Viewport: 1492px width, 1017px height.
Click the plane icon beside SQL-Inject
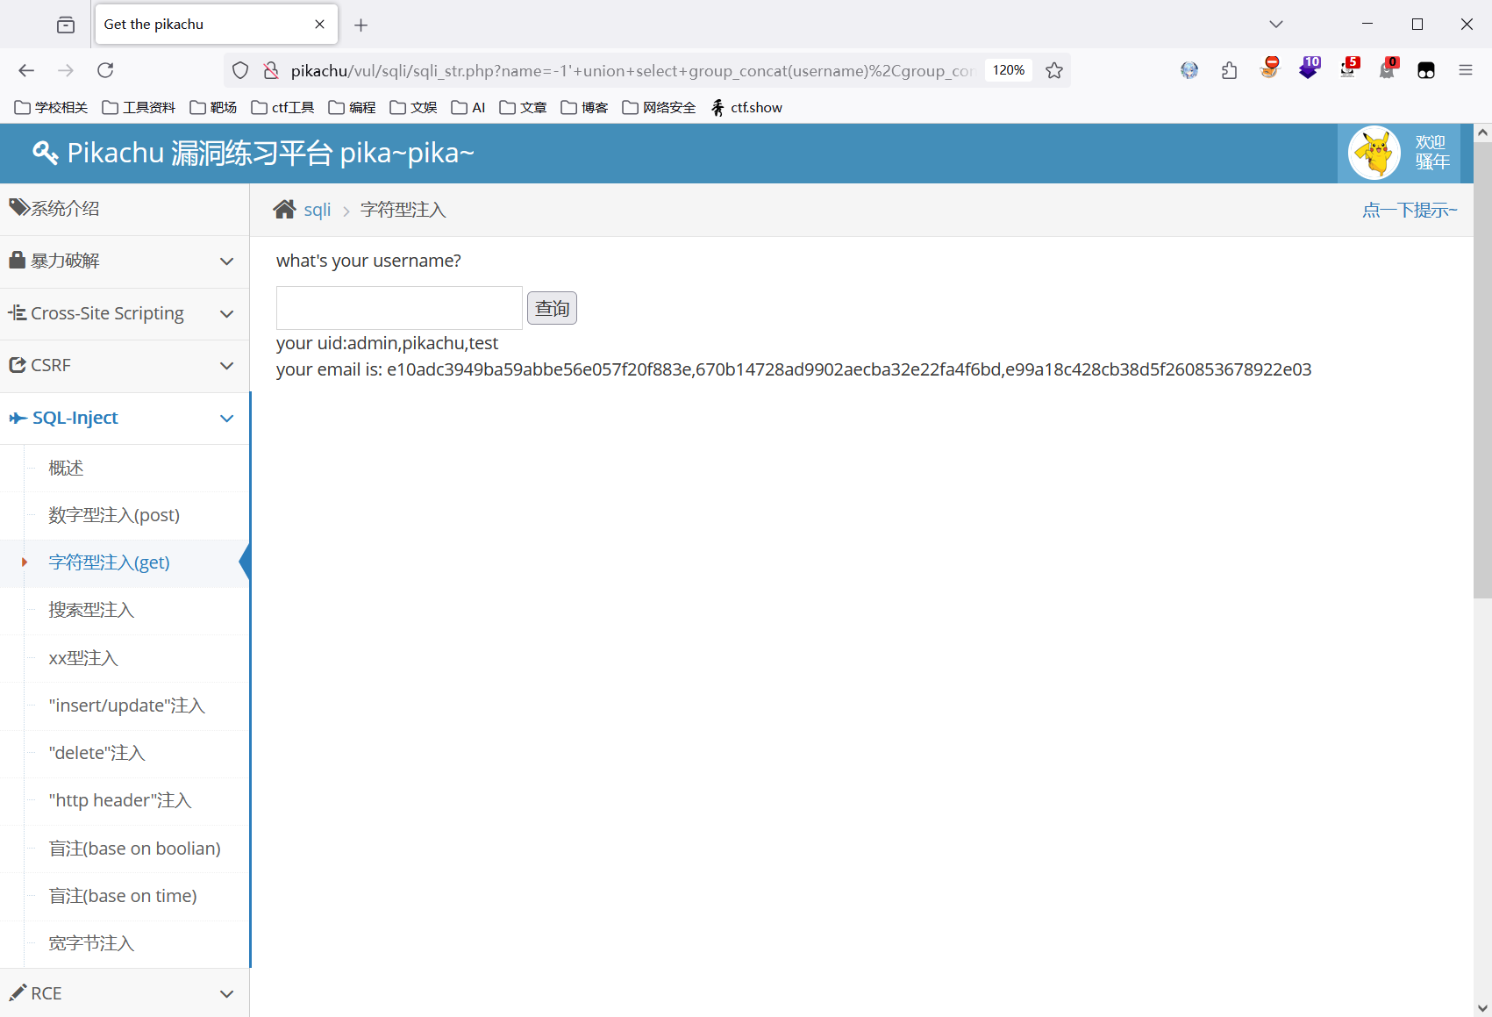coord(18,418)
